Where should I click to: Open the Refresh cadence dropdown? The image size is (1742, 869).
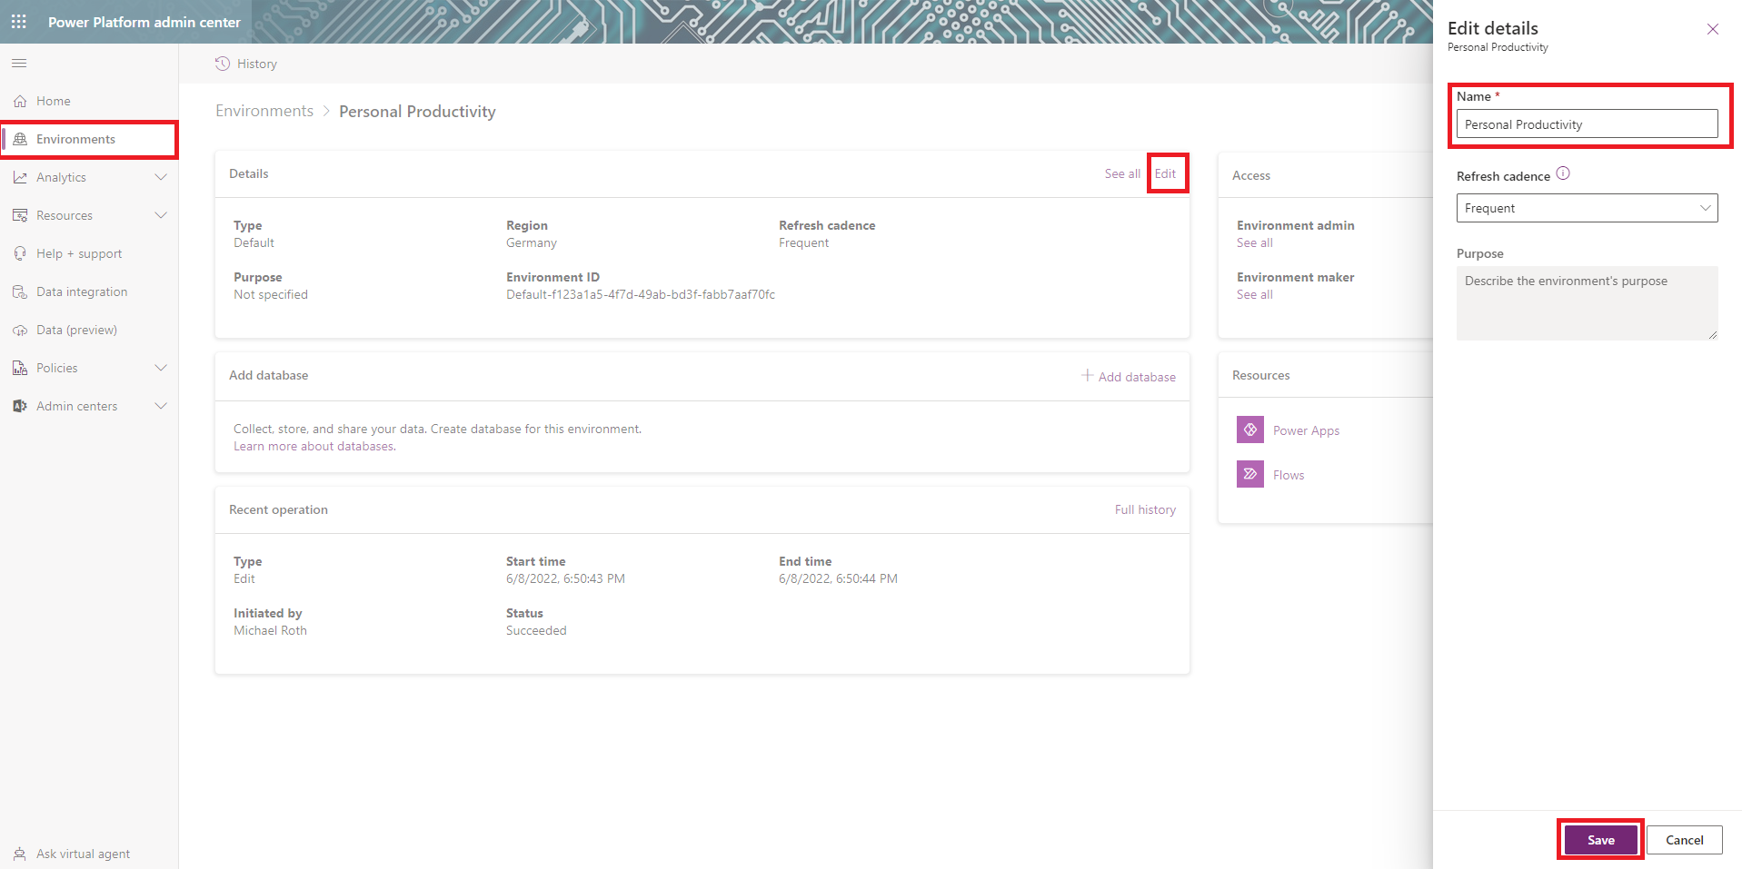pyautogui.click(x=1587, y=208)
